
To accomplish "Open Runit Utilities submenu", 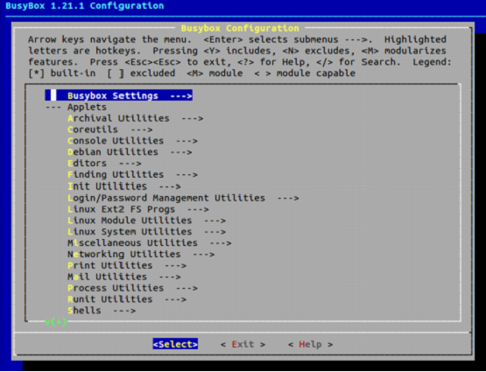I will (127, 298).
